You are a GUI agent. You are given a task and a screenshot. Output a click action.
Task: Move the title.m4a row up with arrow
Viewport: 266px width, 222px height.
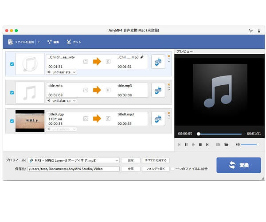pyautogui.click(x=169, y=87)
